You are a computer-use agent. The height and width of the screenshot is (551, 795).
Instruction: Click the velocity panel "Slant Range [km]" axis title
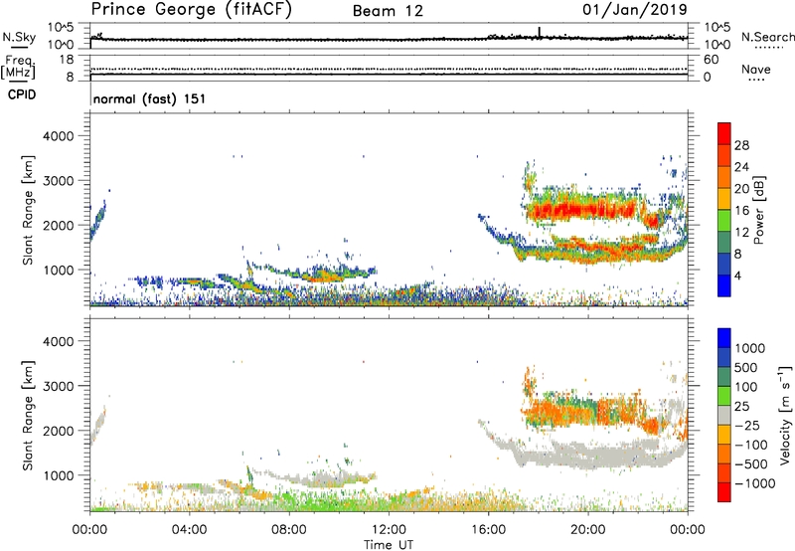click(x=28, y=416)
